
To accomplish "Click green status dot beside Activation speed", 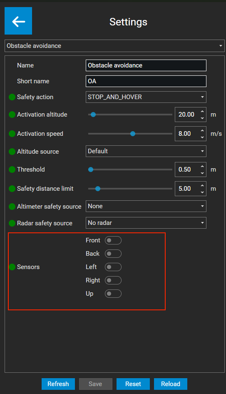I will pyautogui.click(x=12, y=134).
